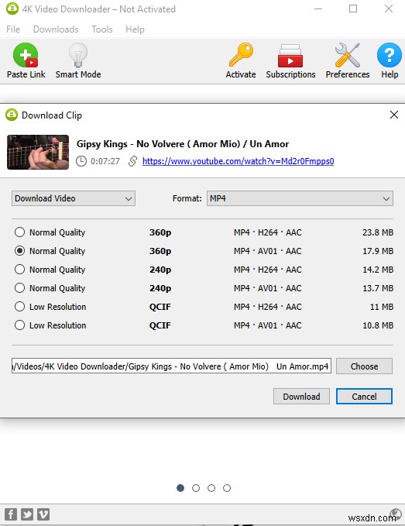Expand the Format MP4 dropdown
This screenshot has height=526, width=405.
300,198
